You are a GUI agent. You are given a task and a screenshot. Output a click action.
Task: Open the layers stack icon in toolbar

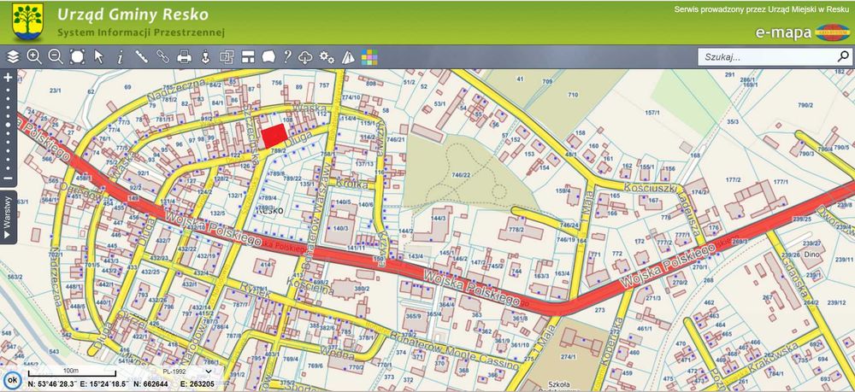[13, 56]
